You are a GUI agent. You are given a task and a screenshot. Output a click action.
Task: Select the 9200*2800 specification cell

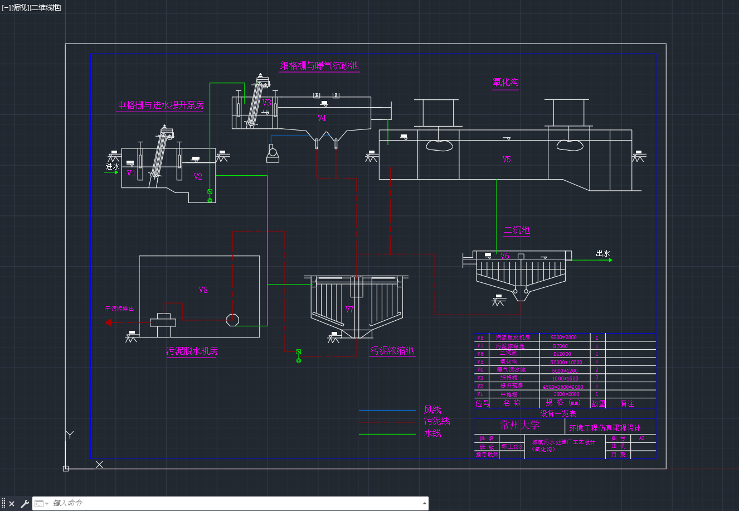tap(563, 338)
